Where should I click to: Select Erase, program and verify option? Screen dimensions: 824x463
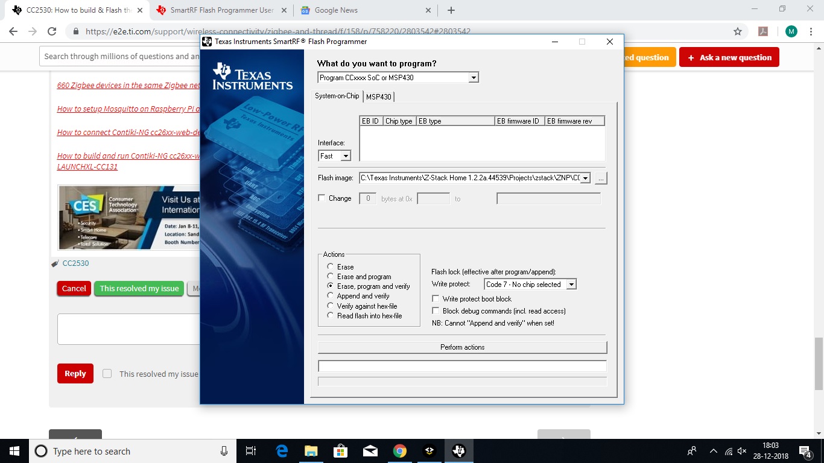tap(330, 286)
